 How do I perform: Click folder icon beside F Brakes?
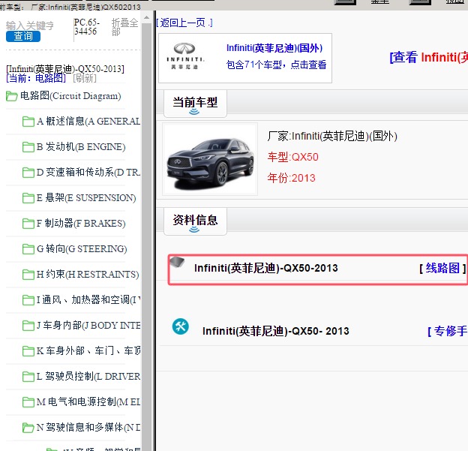click(x=28, y=224)
